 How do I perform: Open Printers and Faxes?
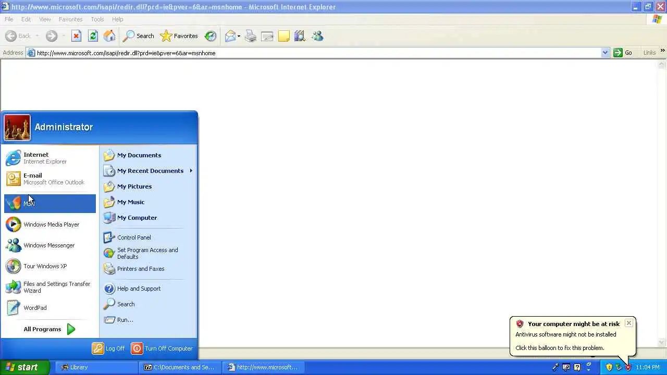pos(148,269)
